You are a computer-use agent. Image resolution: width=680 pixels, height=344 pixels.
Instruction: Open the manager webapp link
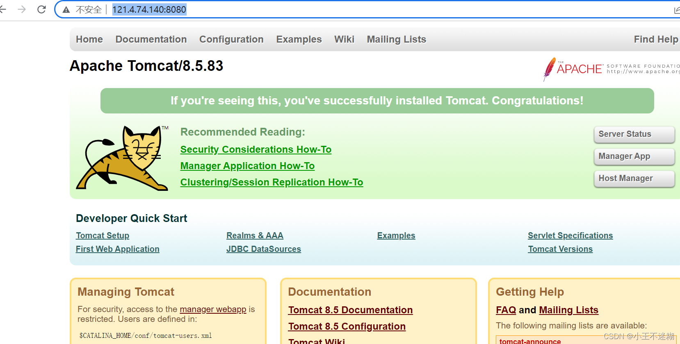213,309
